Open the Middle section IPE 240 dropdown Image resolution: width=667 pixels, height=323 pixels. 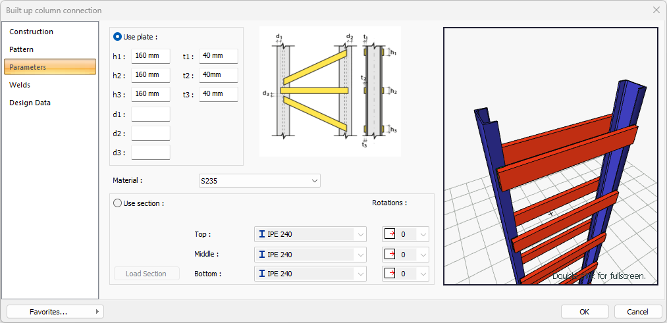[x=310, y=255]
